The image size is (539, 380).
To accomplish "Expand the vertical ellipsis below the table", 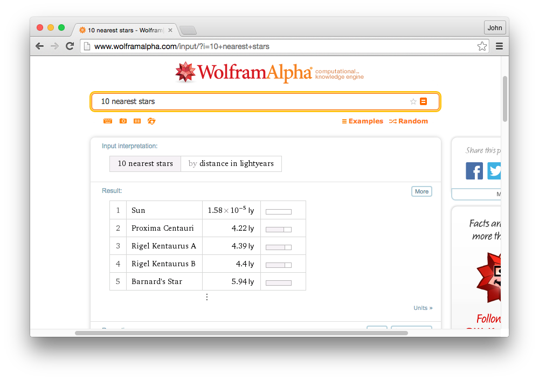I will click(x=206, y=297).
